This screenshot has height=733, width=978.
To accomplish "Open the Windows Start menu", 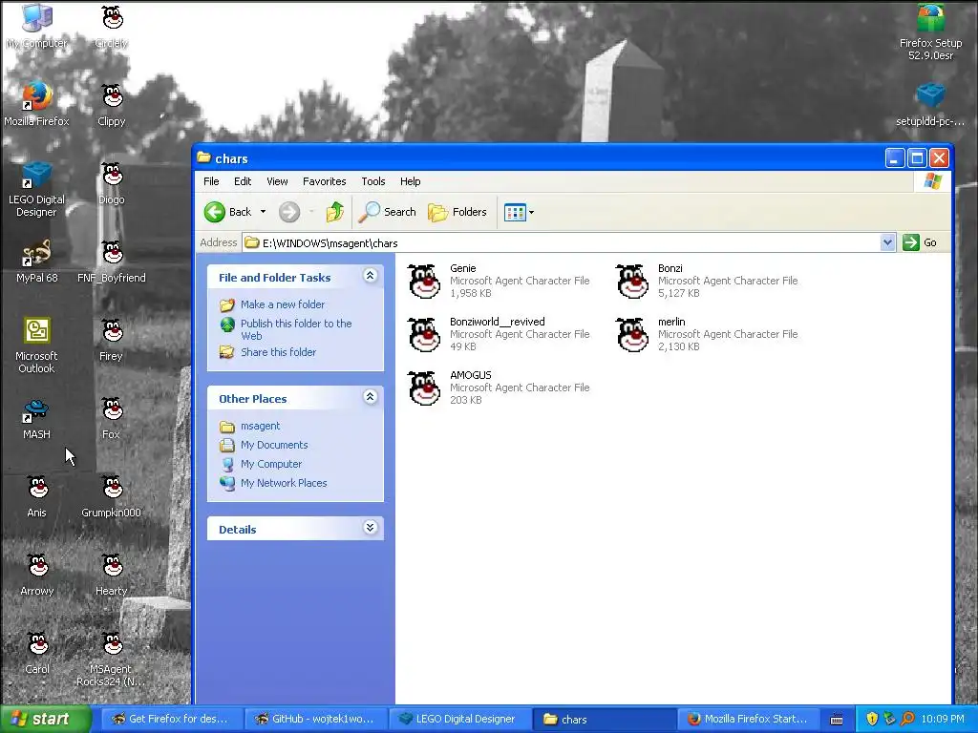I will pos(45,720).
